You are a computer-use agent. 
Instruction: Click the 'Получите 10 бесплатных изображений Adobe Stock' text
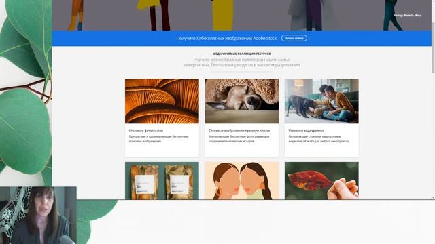pos(226,38)
